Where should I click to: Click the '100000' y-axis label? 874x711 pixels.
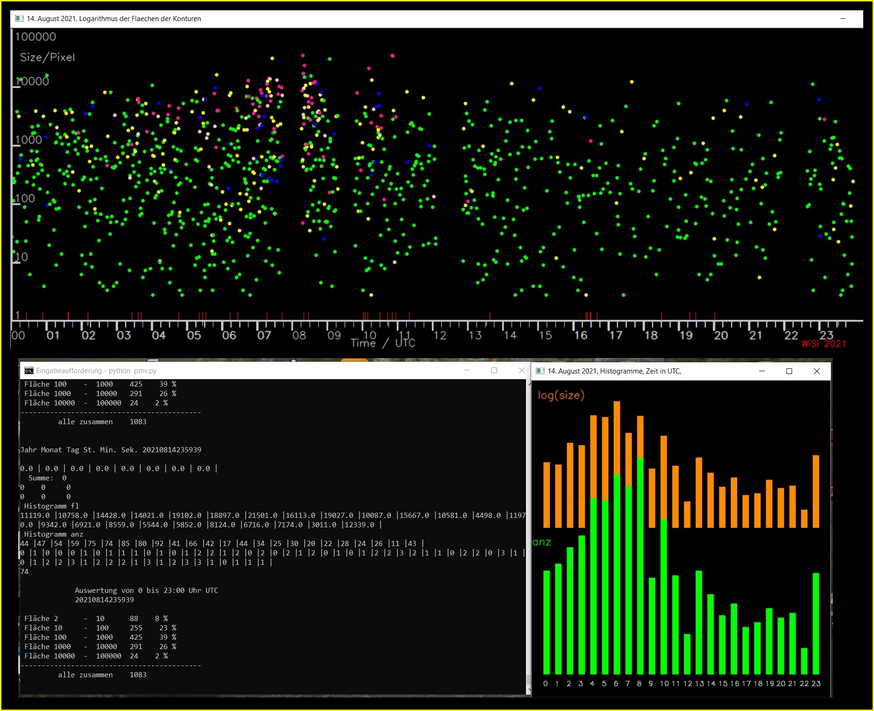tap(35, 37)
